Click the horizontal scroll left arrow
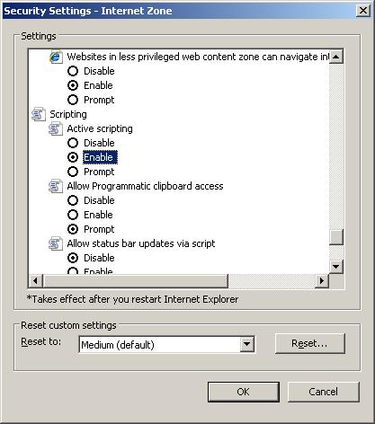This screenshot has height=424, width=375. pyautogui.click(x=35, y=281)
